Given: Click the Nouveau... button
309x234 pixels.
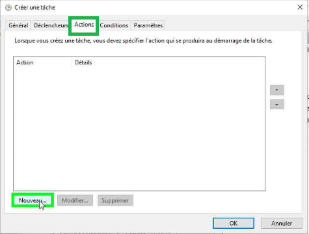Looking at the screenshot, I should click(x=33, y=200).
